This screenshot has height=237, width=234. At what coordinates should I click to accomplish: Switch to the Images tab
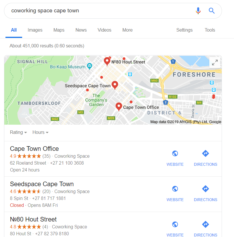[x=35, y=30]
